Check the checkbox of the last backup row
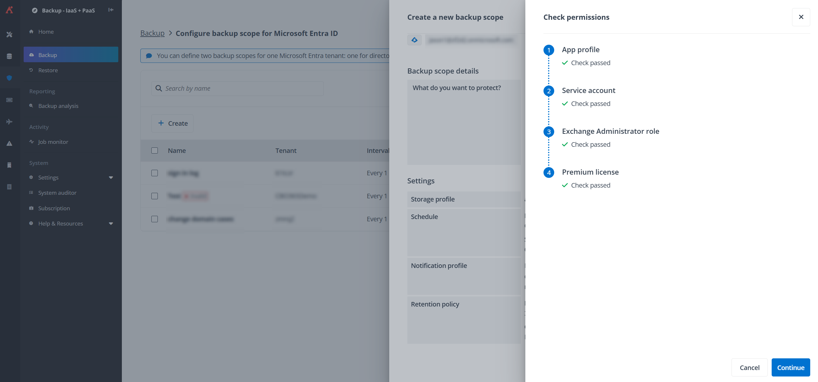This screenshot has height=382, width=818. coord(155,219)
